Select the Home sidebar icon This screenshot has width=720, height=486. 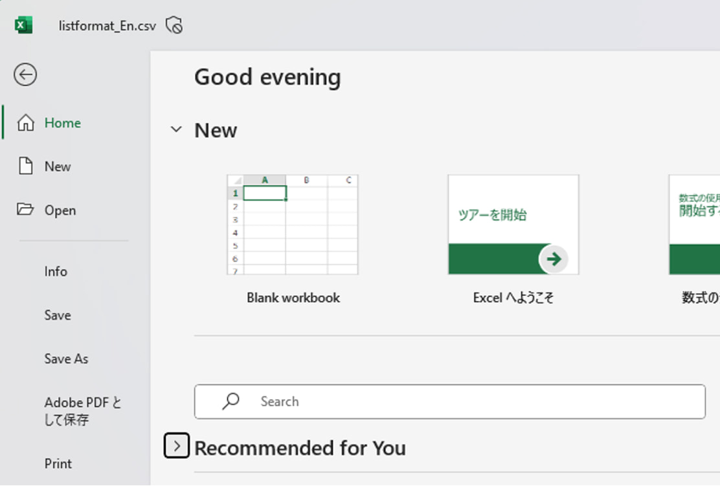26,122
